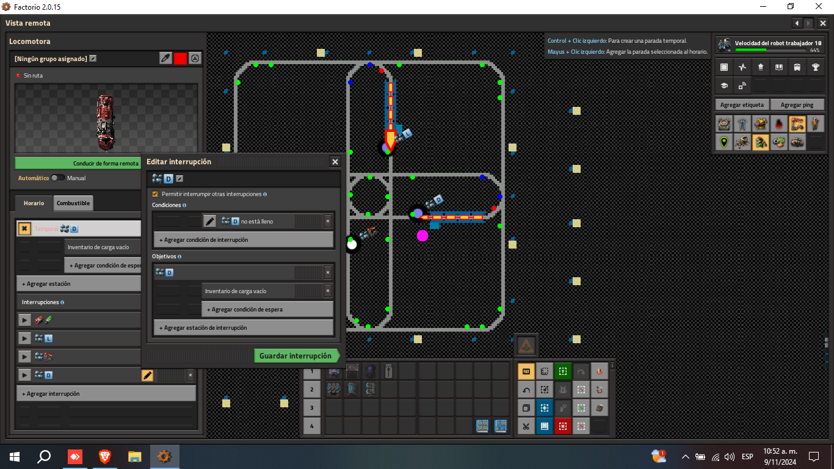Screen dimensions: 834x469
Task: Open trains overview icon
Action: 797,67
